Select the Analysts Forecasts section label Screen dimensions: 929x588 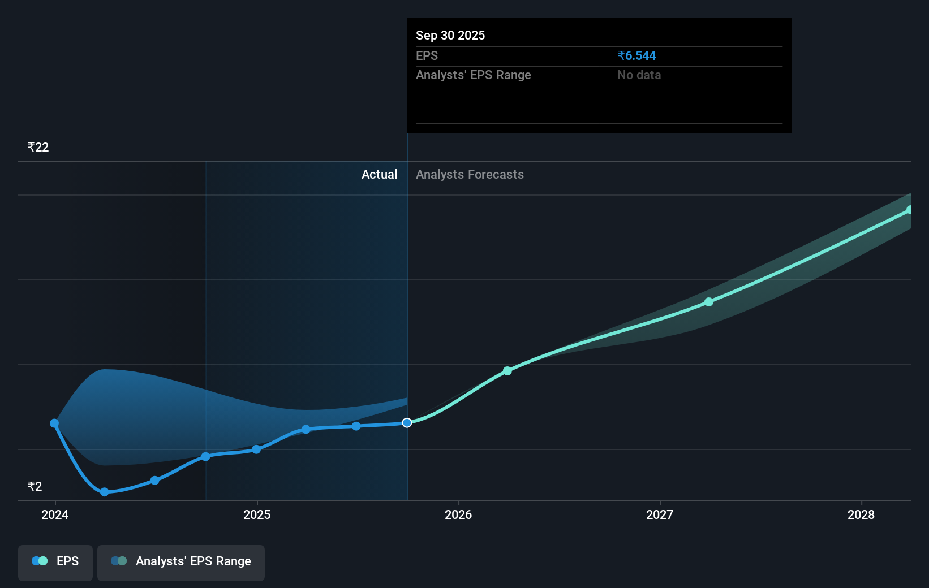coord(470,175)
